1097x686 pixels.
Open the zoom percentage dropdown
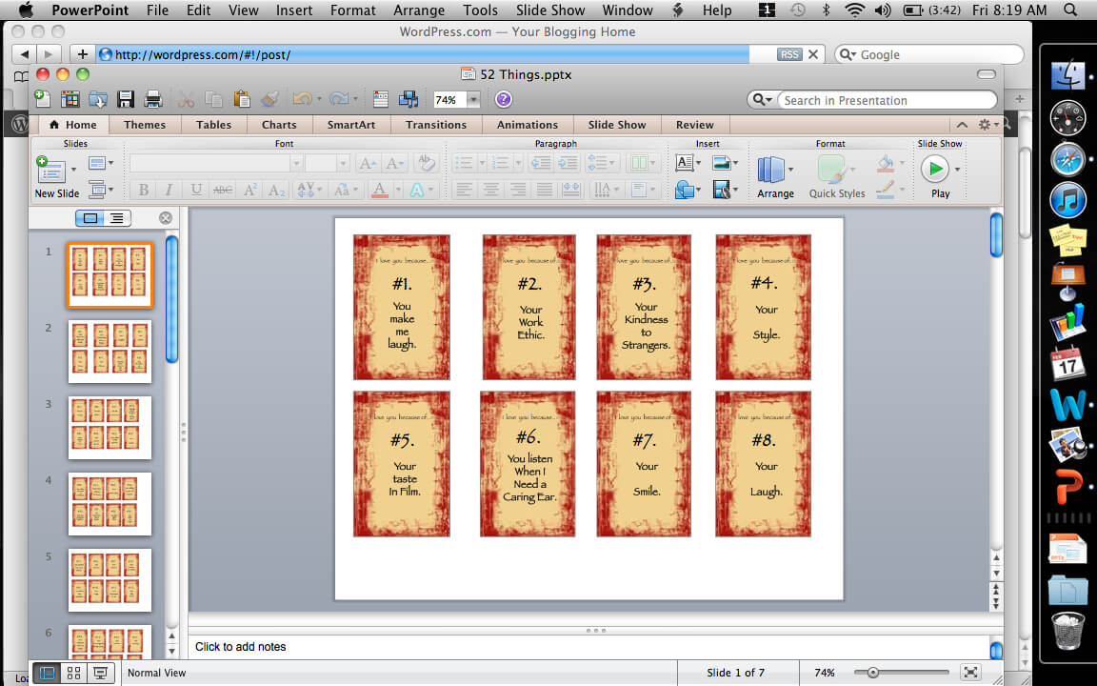[x=472, y=100]
